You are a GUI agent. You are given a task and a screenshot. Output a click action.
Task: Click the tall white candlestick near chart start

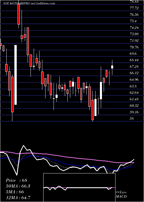[16, 75]
